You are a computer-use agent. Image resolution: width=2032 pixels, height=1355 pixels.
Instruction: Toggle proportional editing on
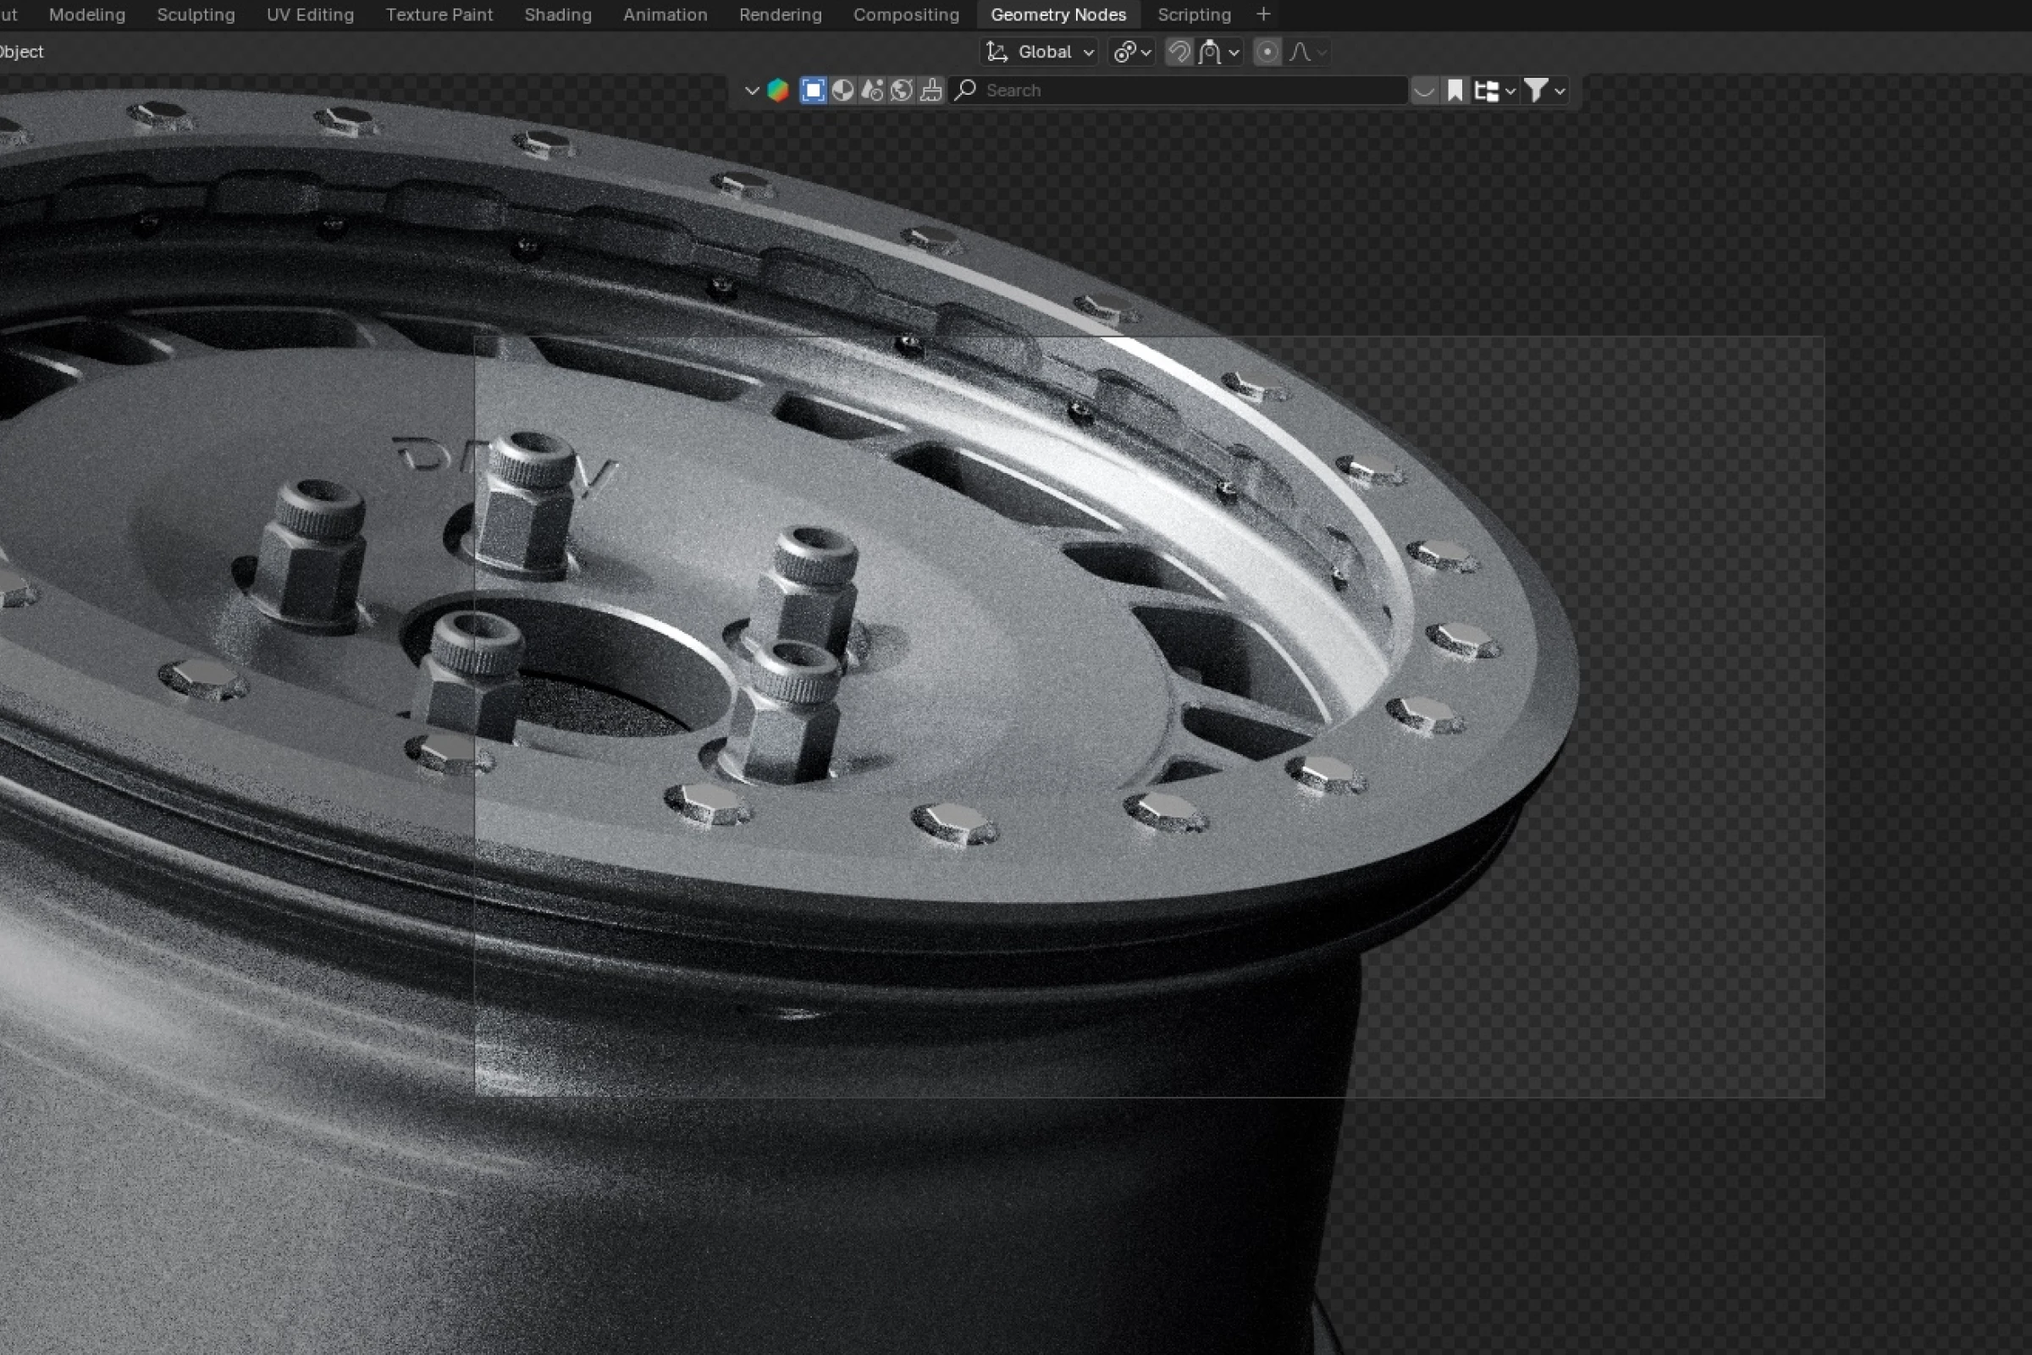pyautogui.click(x=1267, y=52)
